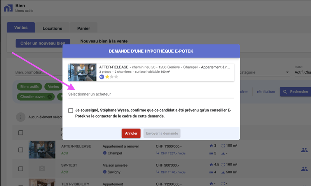
Task: Click the rooms house icon in AFTER-RELEASE row
Action: click(x=211, y=146)
